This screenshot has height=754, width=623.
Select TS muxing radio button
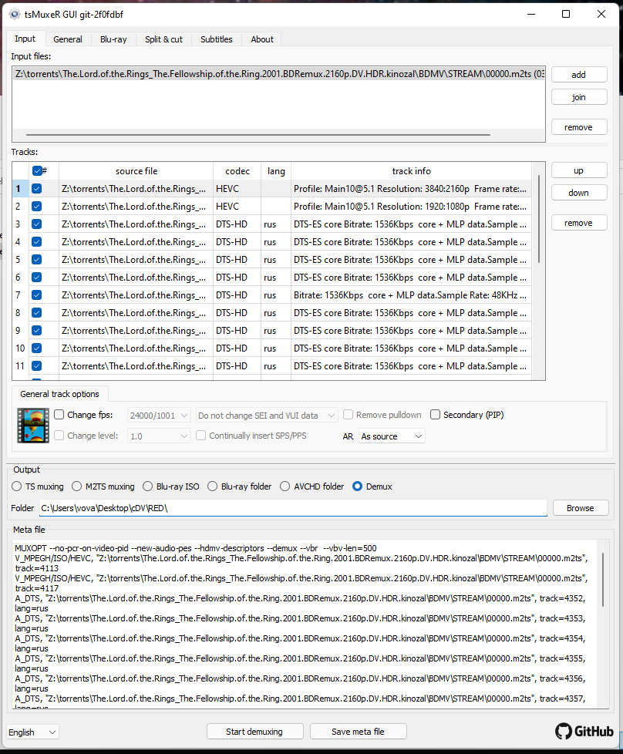[x=17, y=486]
